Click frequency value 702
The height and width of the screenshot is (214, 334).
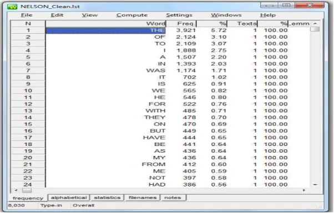point(190,77)
